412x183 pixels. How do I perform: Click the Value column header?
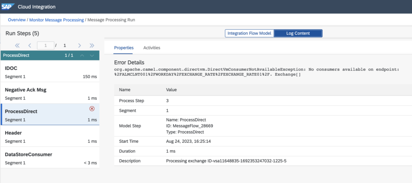[171, 90]
